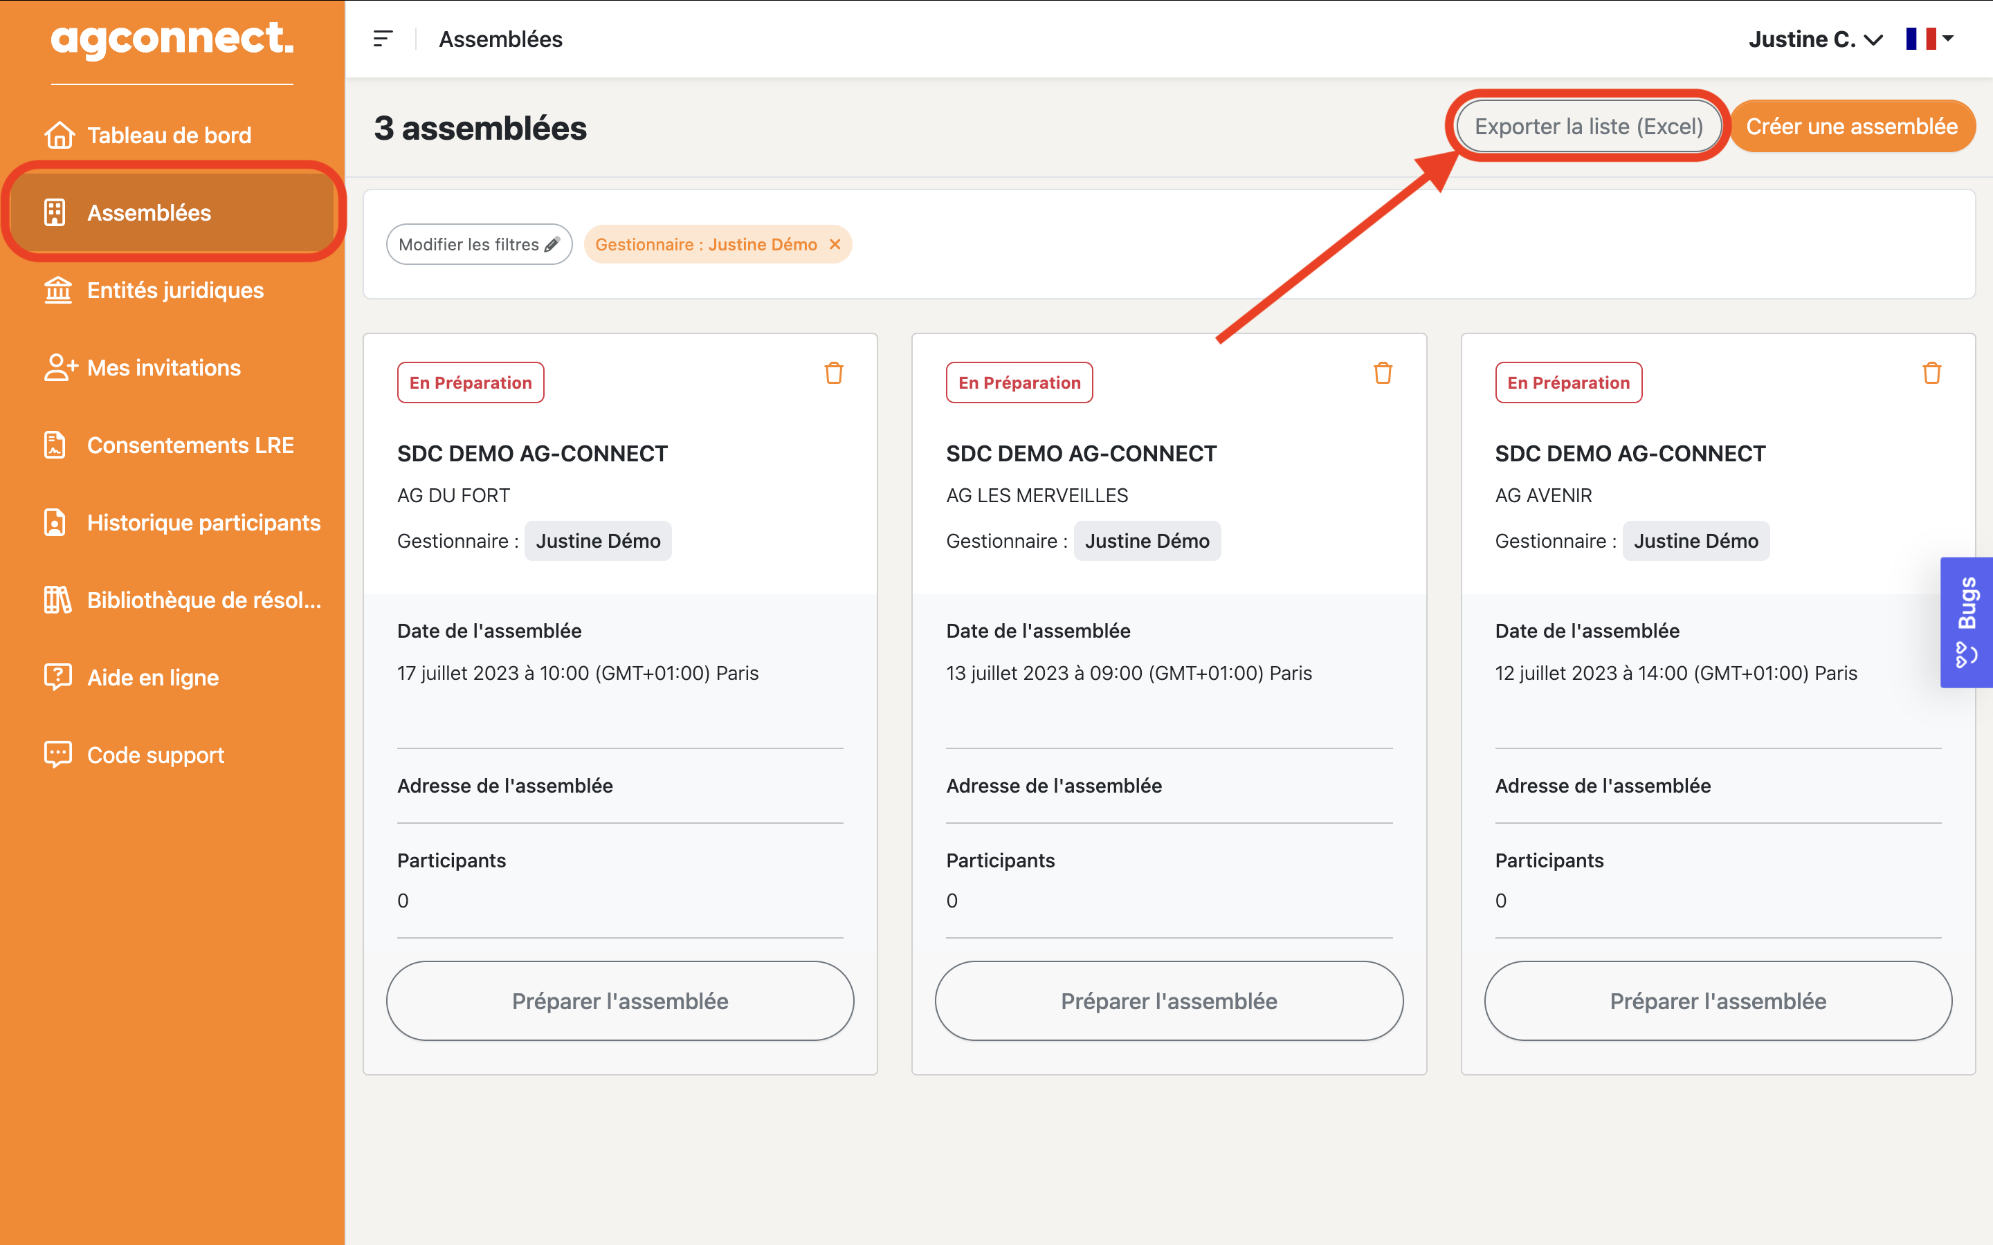This screenshot has height=1245, width=1993.
Task: Go to Mes invitations
Action: [163, 367]
